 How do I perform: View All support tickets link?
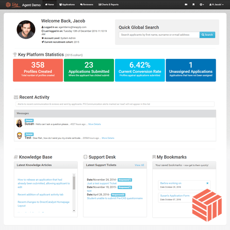click(139, 165)
